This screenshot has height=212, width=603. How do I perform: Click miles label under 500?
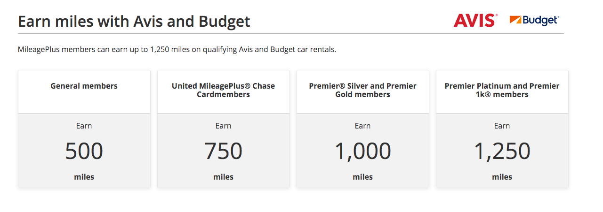(x=84, y=177)
